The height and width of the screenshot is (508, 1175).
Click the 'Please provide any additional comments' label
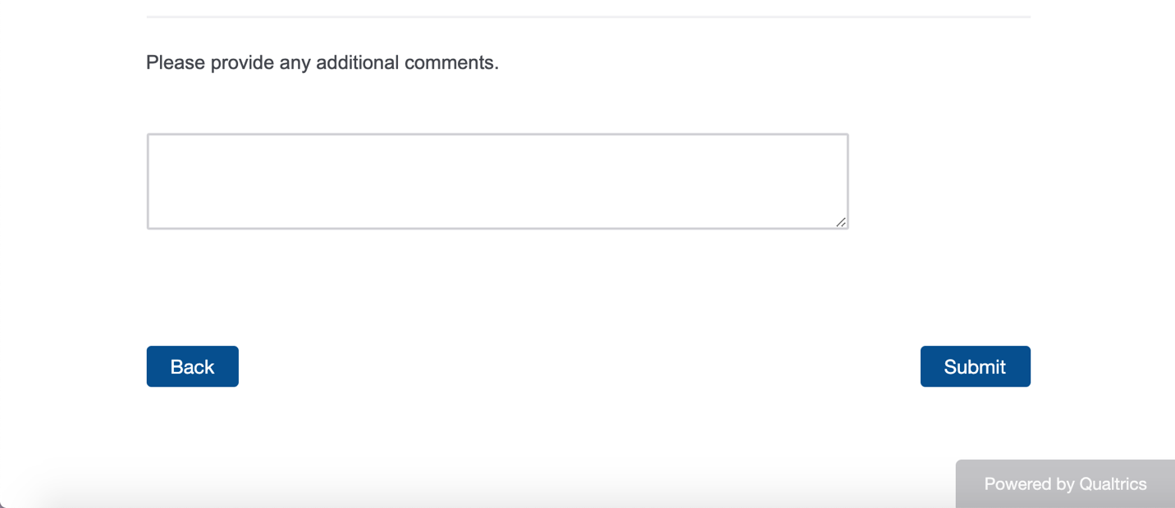[x=322, y=62]
